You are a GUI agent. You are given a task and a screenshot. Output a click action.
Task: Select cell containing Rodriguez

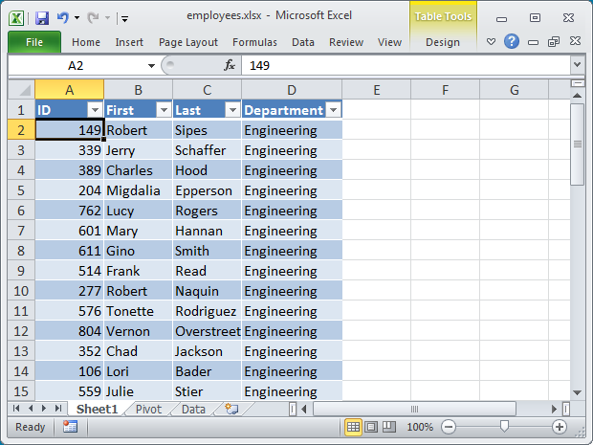(x=207, y=311)
